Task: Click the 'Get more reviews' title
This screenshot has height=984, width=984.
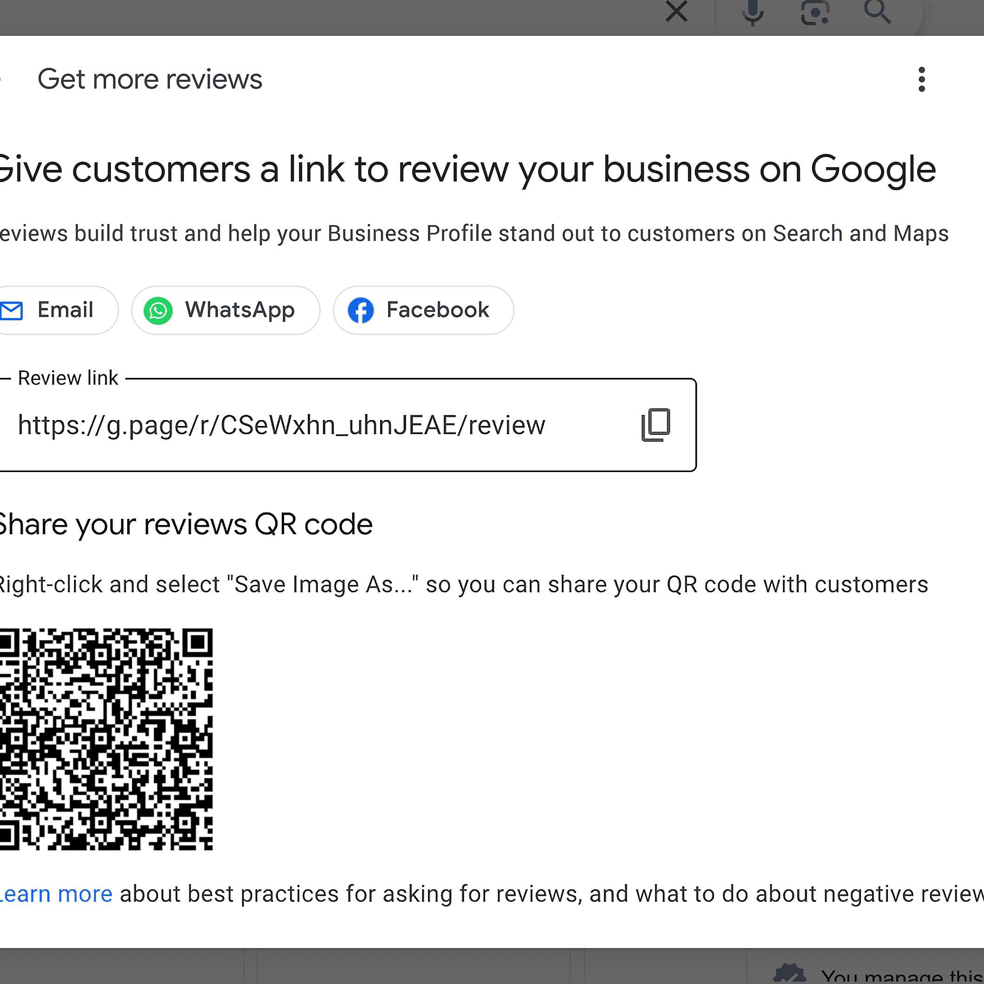Action: click(150, 79)
